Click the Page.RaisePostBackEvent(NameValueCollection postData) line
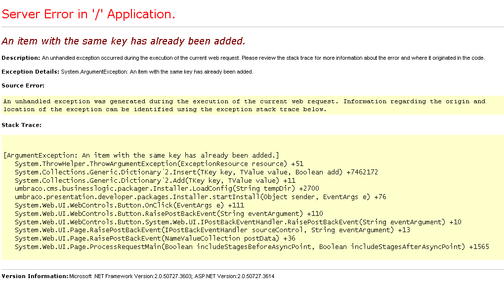The width and height of the screenshot is (504, 286). 155,239
